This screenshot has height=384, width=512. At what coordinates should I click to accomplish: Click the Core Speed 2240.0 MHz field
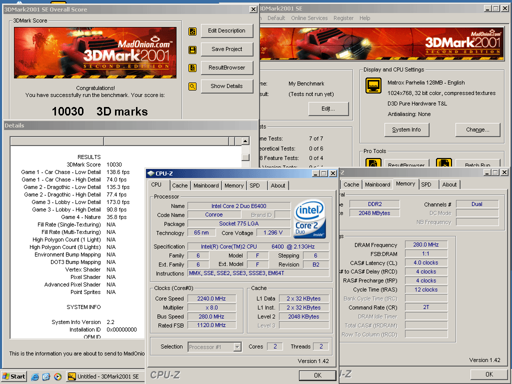[x=211, y=298]
